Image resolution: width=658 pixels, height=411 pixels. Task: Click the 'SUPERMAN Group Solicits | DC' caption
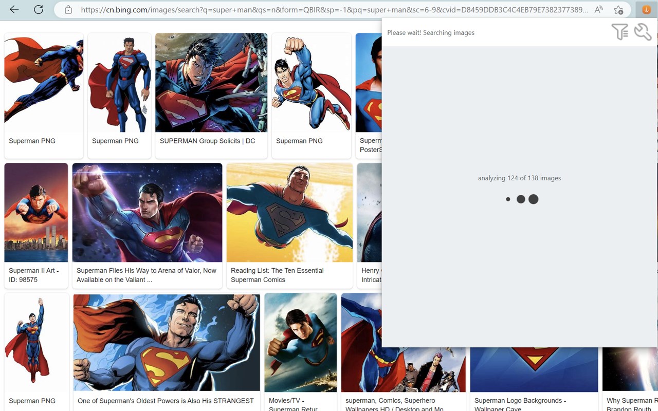click(207, 141)
